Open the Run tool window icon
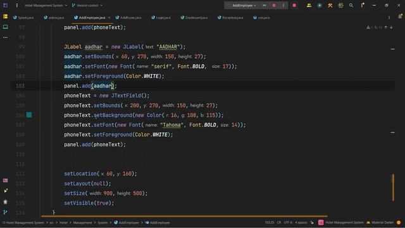Image resolution: width=405 pixels, height=228 pixels. [x=6, y=191]
